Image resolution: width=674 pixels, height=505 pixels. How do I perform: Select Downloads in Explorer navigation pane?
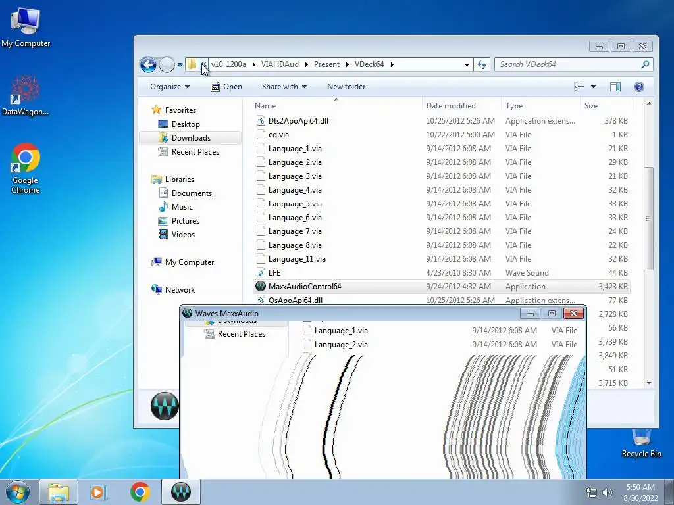pos(192,138)
